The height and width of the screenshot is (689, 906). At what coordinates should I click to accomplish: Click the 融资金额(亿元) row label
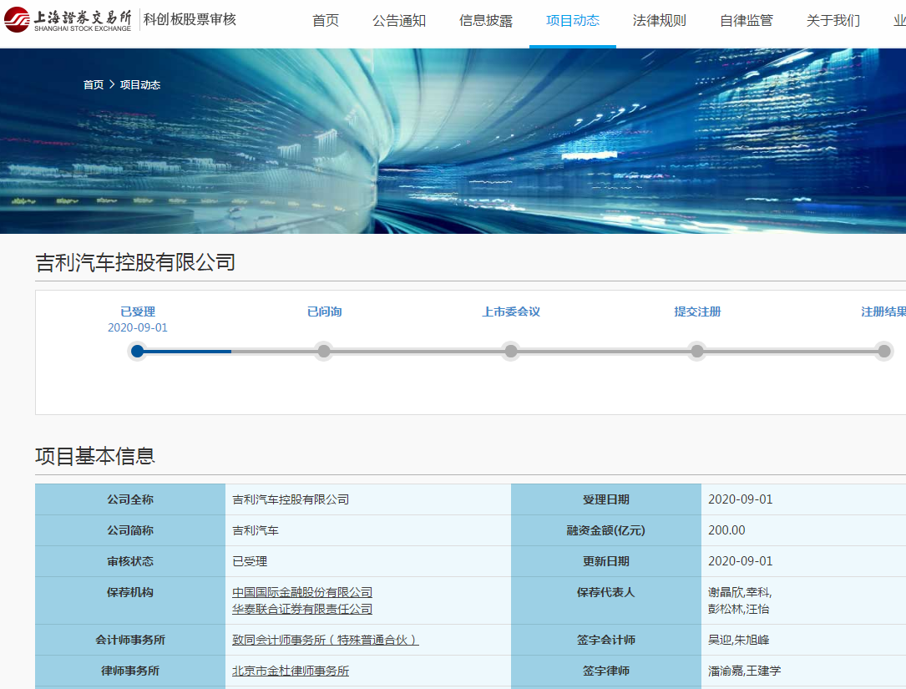pyautogui.click(x=605, y=530)
